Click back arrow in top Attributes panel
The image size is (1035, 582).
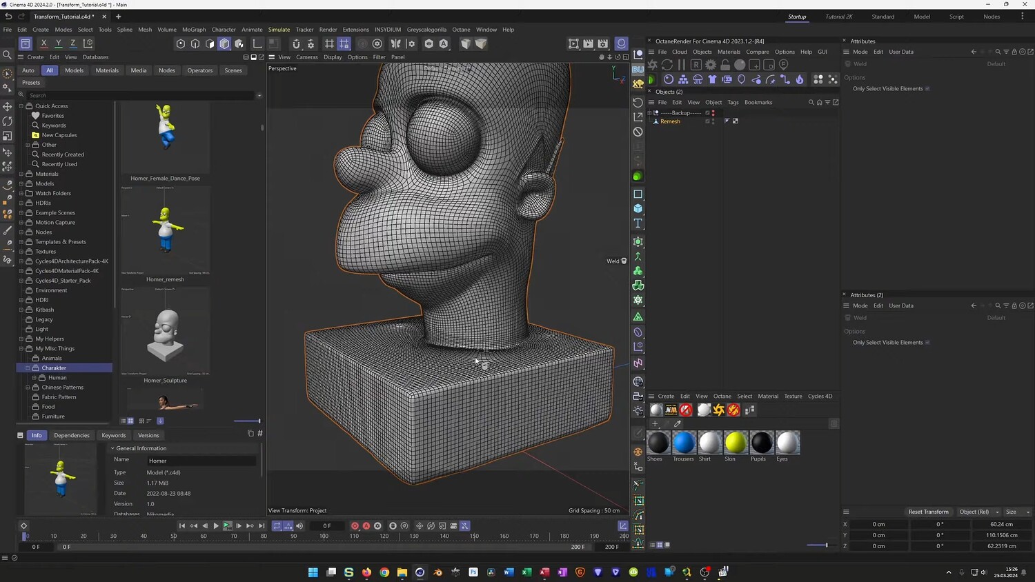[x=974, y=52]
